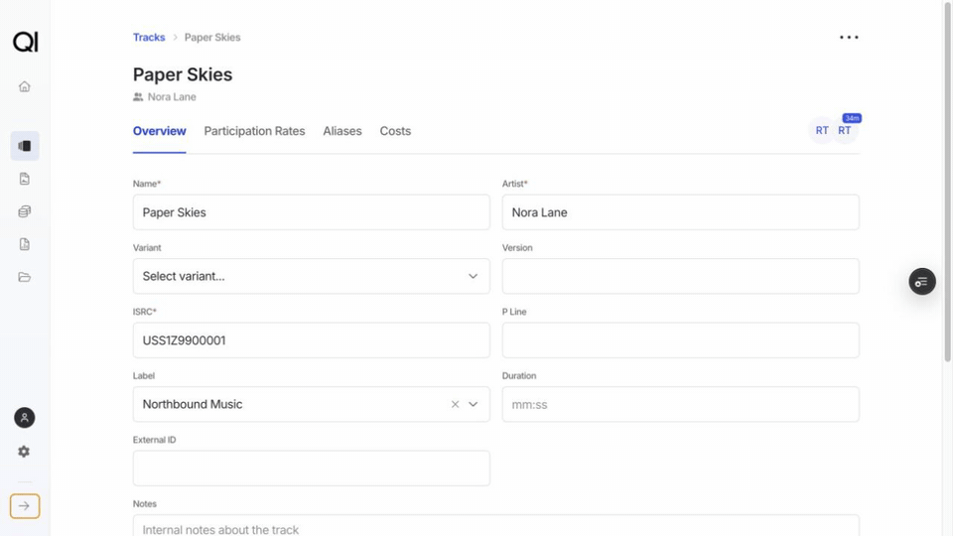953x536 pixels.
Task: Click the Paper Skies page heading
Action: (x=183, y=74)
